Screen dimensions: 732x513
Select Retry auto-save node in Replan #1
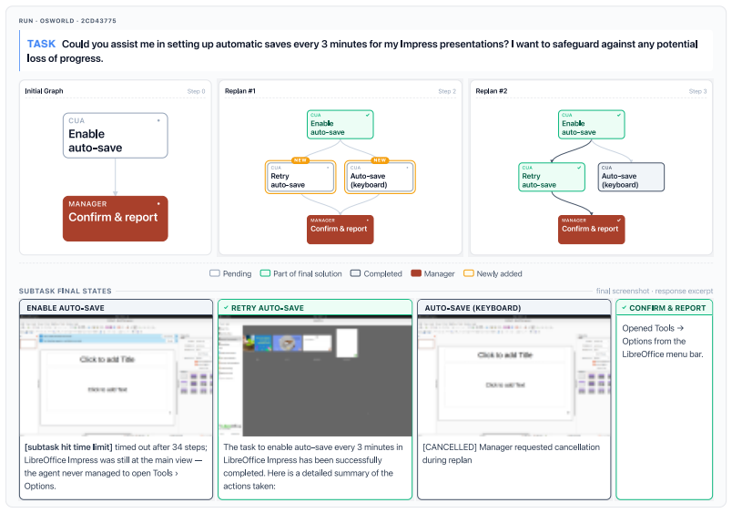[300, 177]
